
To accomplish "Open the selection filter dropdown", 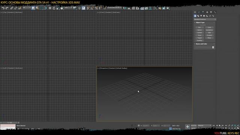I will 27,7.
